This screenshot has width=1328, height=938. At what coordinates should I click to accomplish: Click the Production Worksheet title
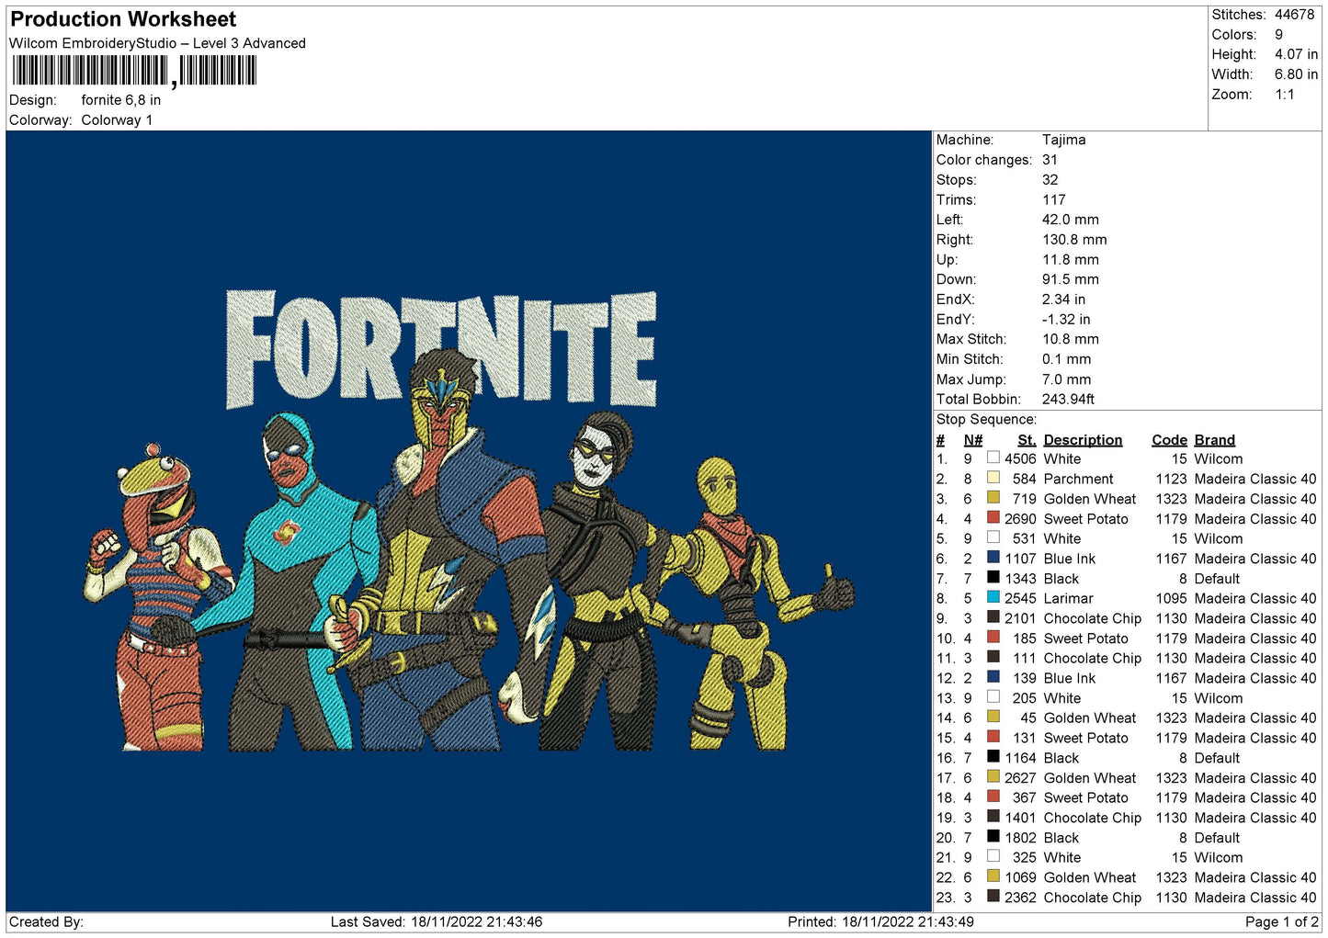123,19
